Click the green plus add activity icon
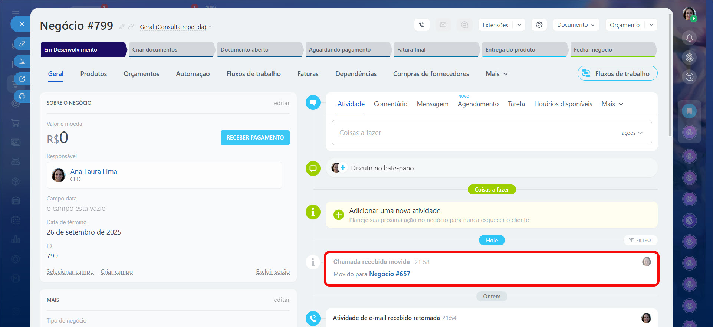 tap(338, 215)
